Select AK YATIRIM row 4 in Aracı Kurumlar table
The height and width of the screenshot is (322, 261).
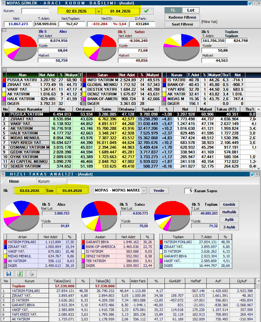click(128, 128)
